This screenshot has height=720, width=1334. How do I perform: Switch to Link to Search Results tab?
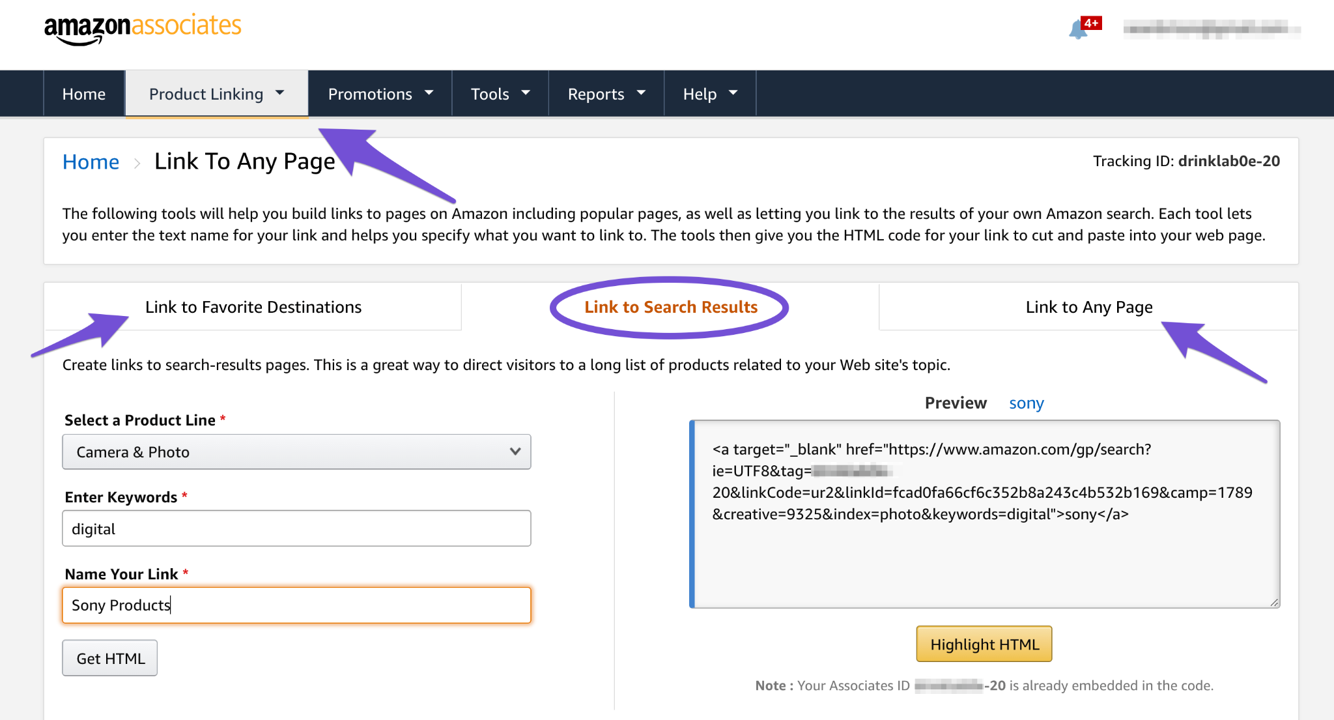coord(671,307)
